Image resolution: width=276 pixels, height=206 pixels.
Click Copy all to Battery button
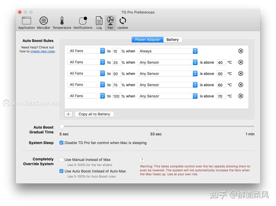pyautogui.click(x=94, y=114)
